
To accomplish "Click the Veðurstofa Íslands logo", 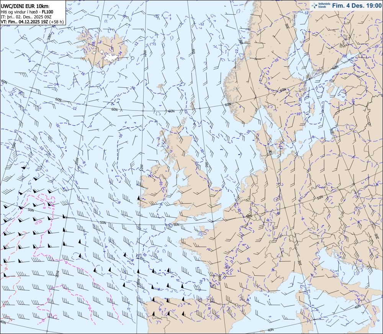I will coord(321,5).
